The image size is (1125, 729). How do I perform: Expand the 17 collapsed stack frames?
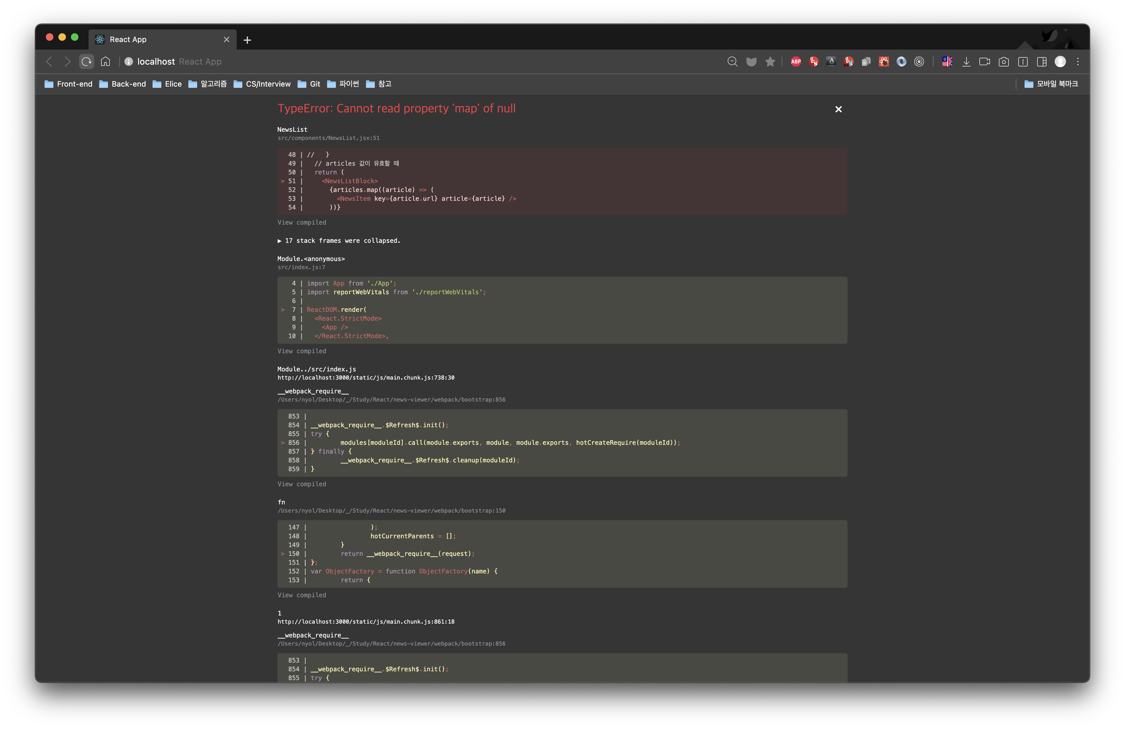pyautogui.click(x=338, y=241)
